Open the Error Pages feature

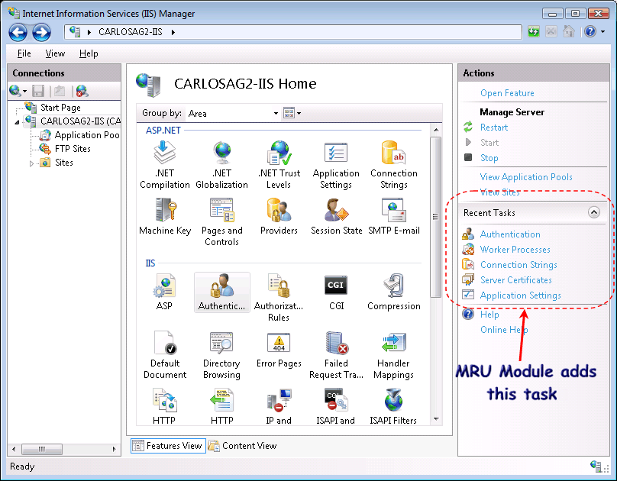(x=279, y=350)
